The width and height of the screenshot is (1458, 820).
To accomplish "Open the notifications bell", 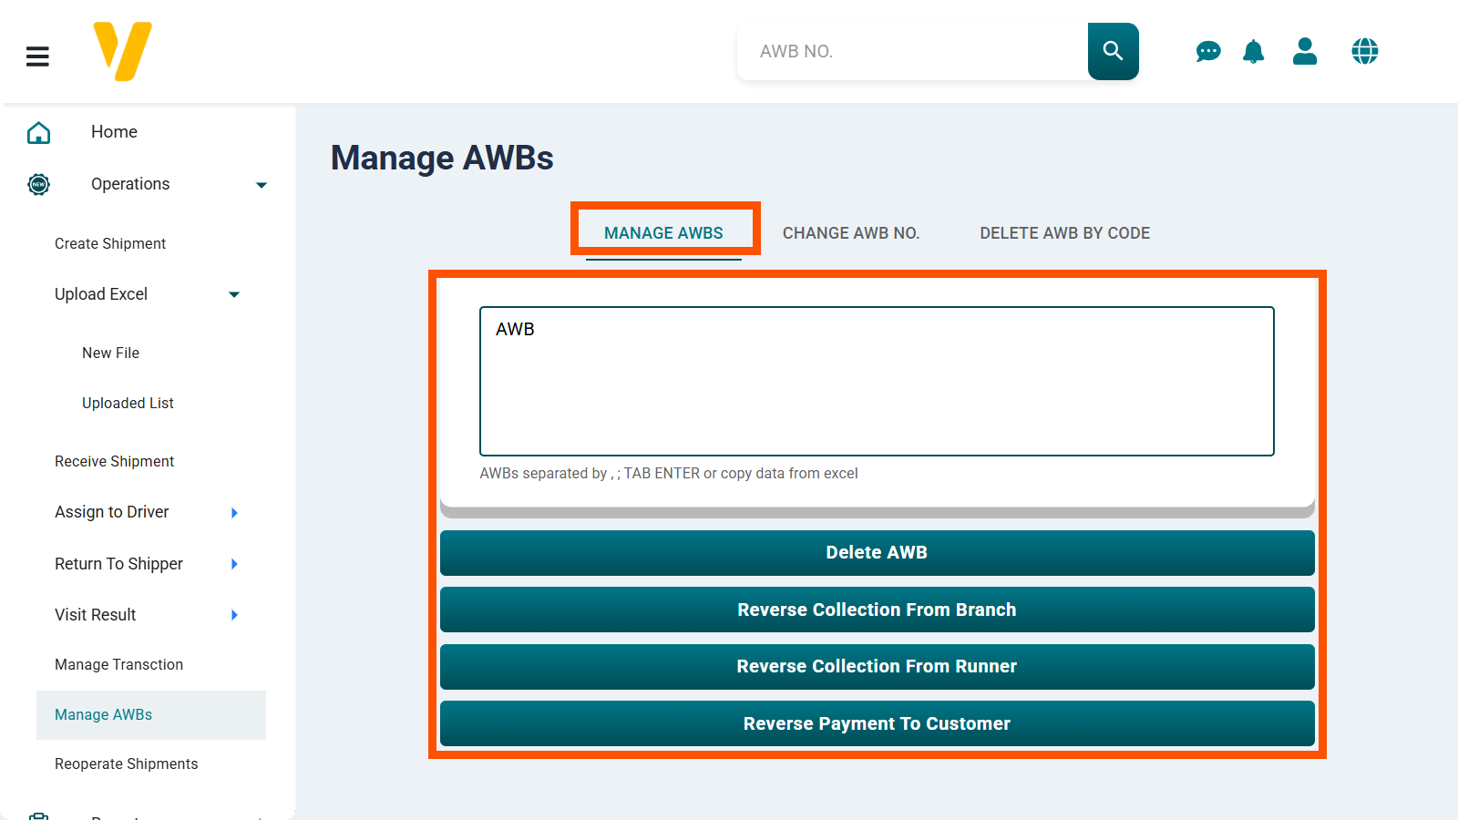I will [x=1253, y=51].
